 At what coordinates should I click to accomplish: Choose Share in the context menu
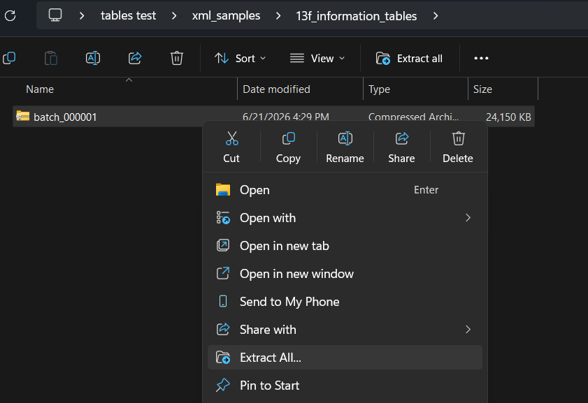click(x=401, y=147)
